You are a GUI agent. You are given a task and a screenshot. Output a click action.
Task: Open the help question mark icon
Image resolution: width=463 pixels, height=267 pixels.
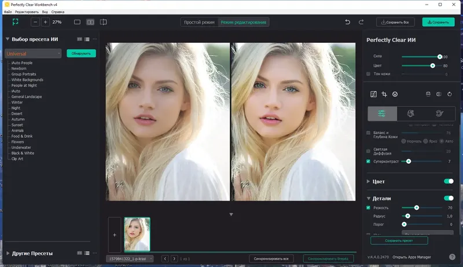point(452,257)
